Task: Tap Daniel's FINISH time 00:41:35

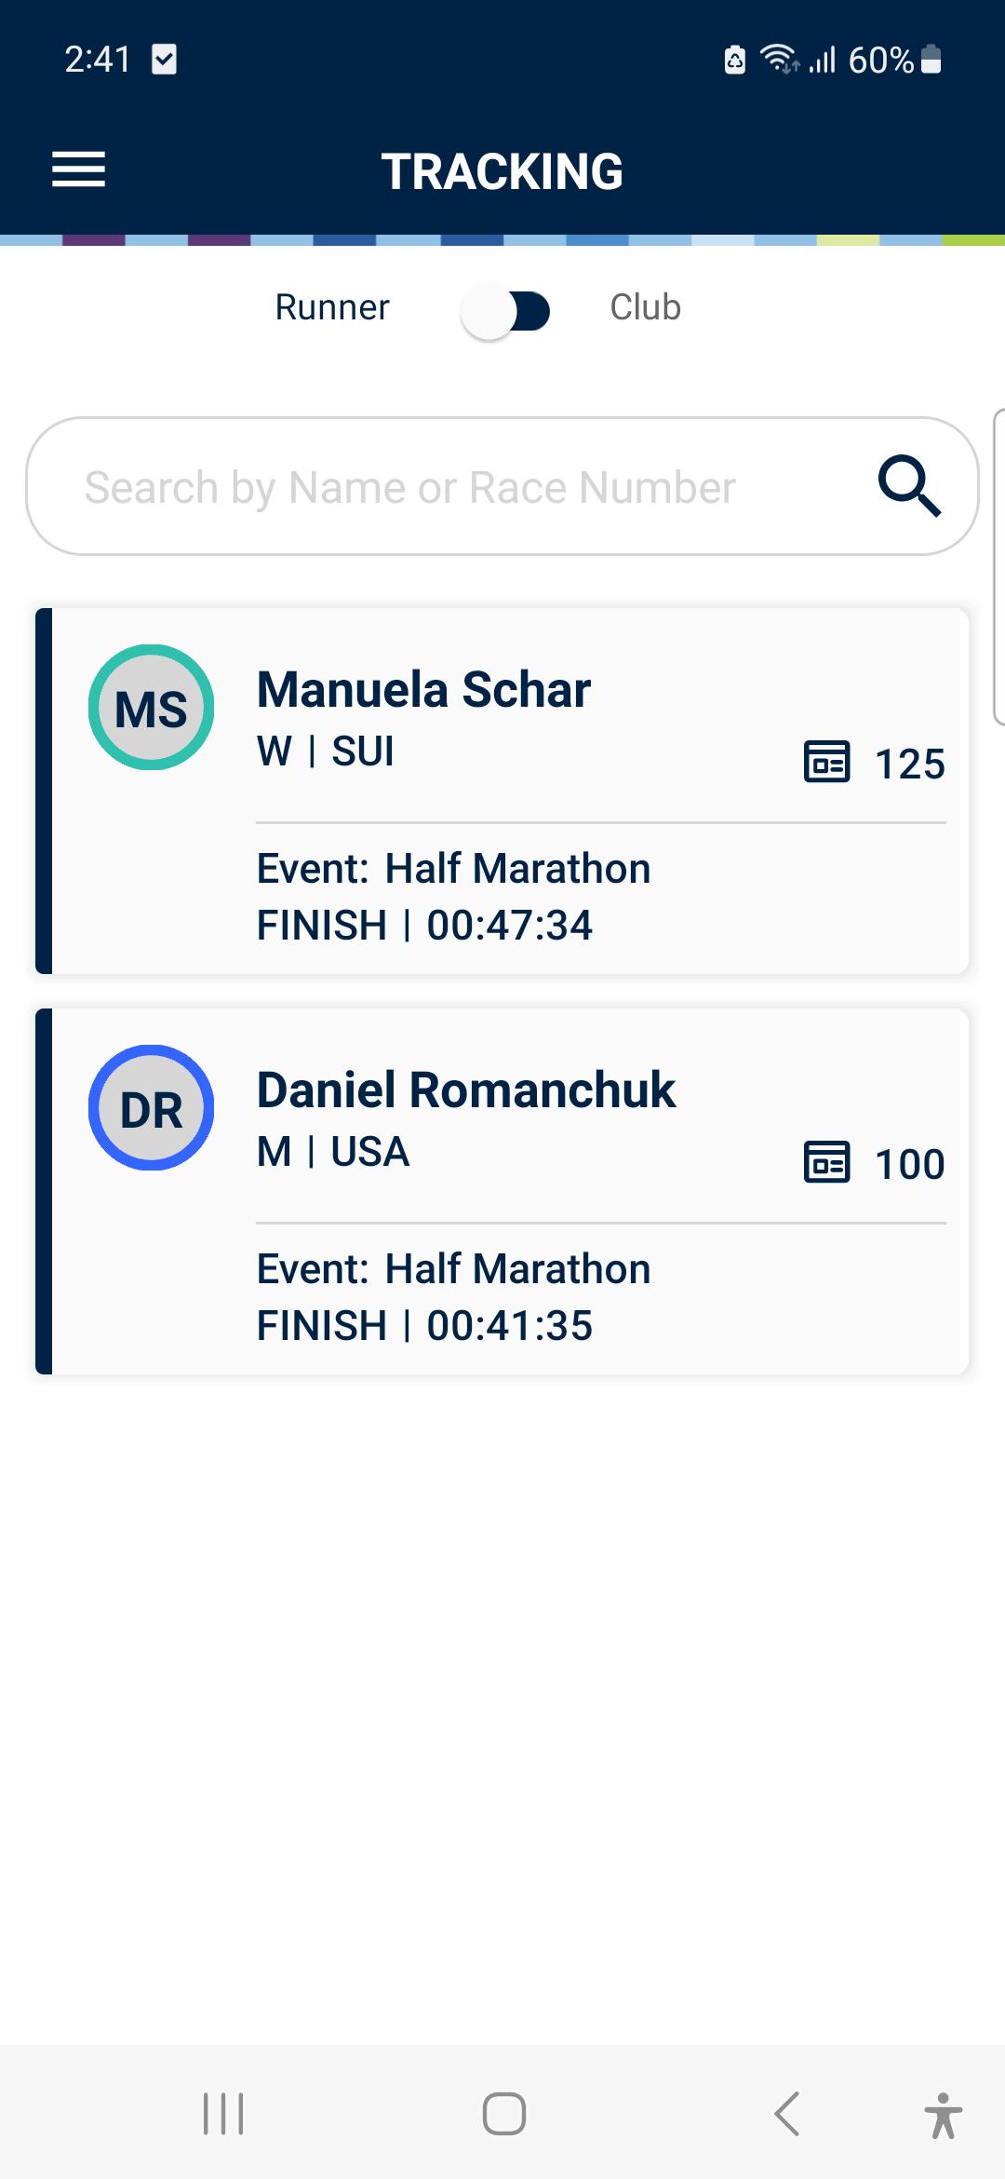Action: (509, 1326)
